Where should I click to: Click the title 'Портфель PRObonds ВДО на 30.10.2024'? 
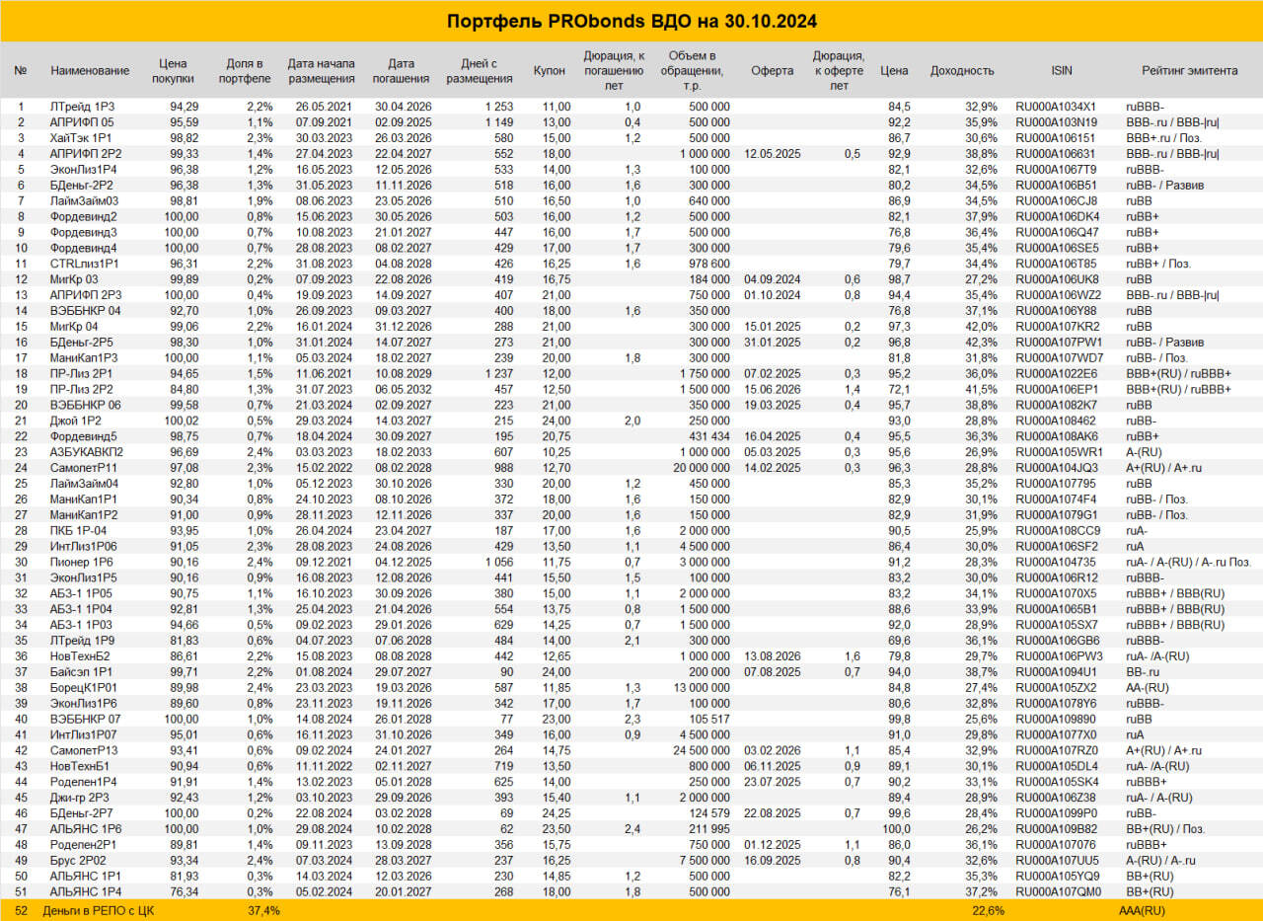coord(631,21)
